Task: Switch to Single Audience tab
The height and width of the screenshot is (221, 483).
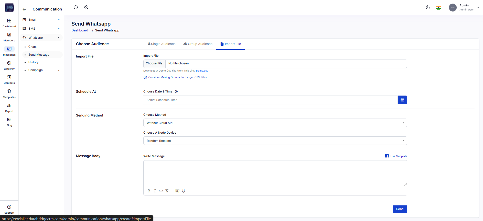Action: (x=162, y=44)
